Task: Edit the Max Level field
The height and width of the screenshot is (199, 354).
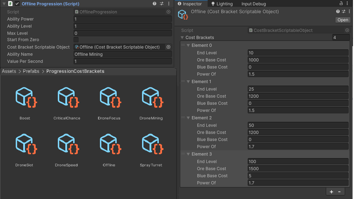Action: (x=123, y=33)
